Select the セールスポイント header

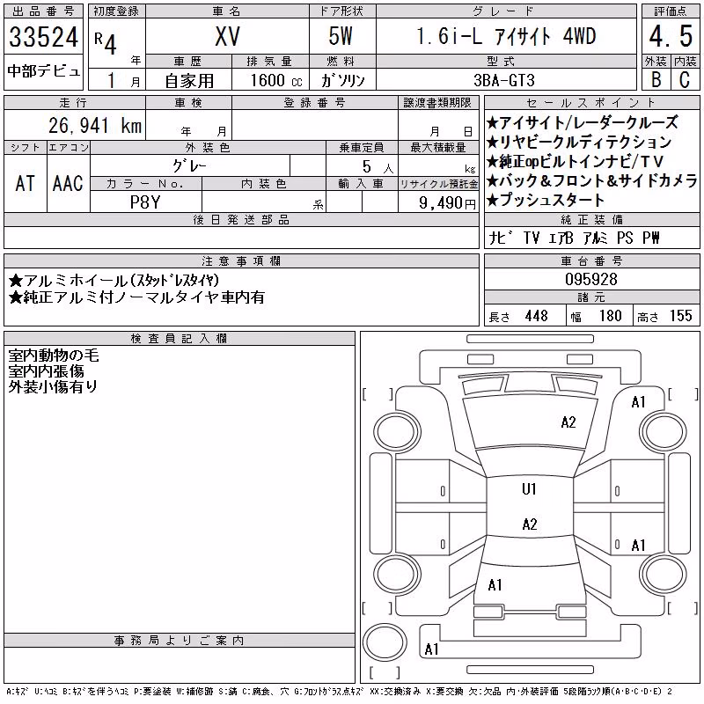(x=591, y=103)
